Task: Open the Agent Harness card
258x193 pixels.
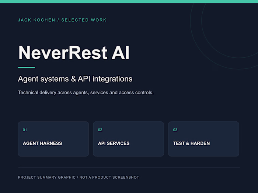Action: [53, 139]
